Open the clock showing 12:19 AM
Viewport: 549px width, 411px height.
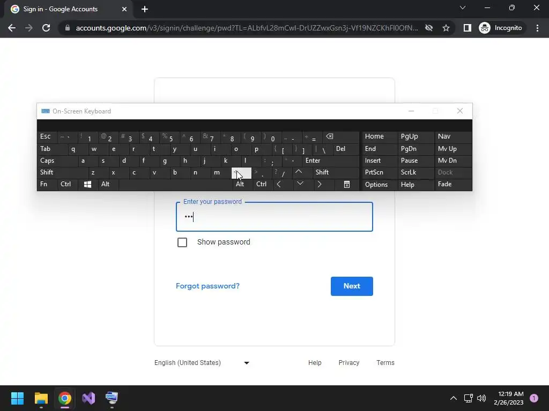(x=508, y=398)
